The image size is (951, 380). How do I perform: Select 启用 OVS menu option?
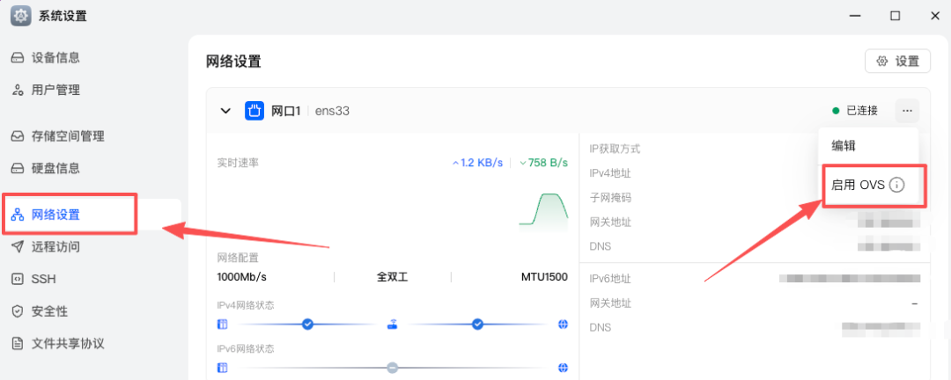click(858, 185)
